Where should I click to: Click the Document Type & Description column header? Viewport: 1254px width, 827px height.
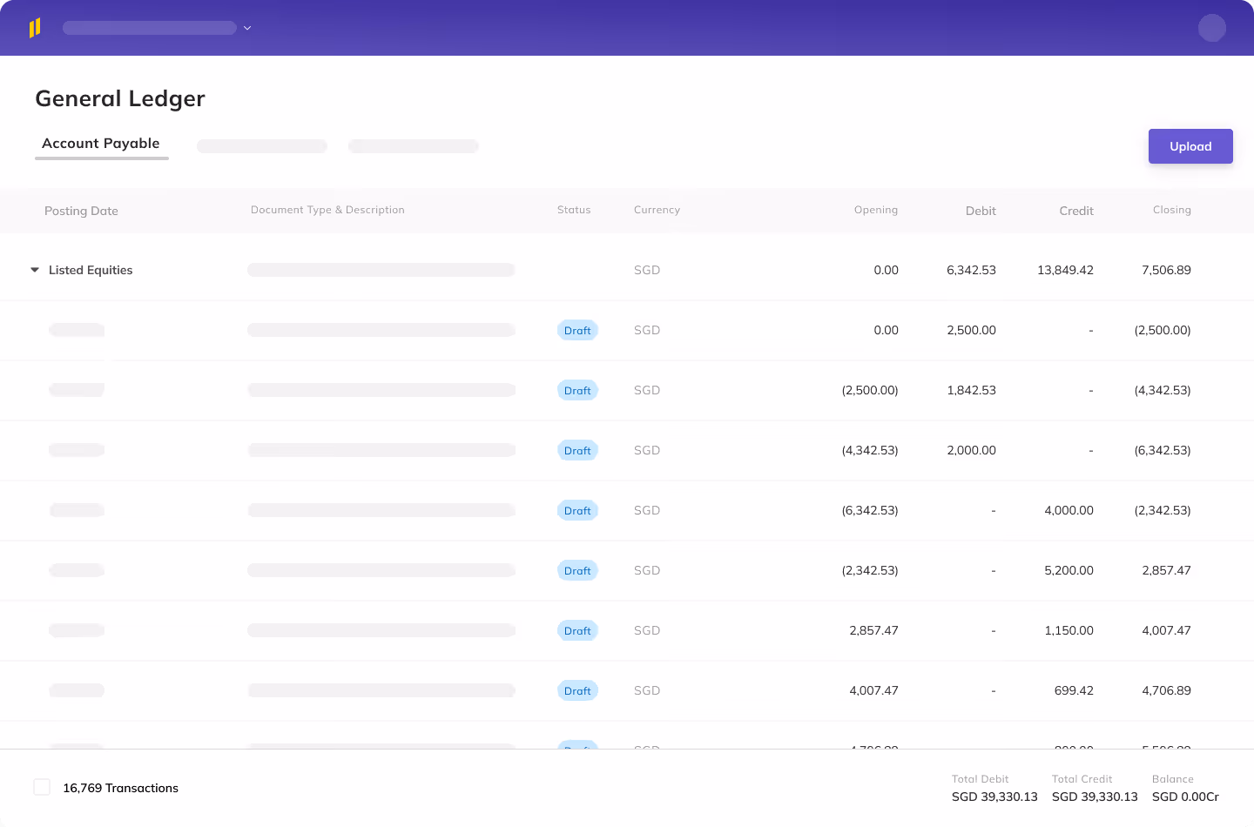(x=327, y=210)
